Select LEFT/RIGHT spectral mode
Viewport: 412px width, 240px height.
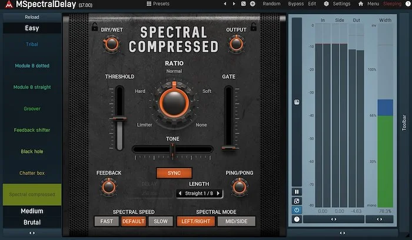tap(196, 221)
